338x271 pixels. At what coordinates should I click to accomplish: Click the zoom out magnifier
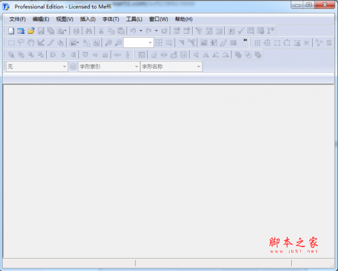click(x=118, y=43)
